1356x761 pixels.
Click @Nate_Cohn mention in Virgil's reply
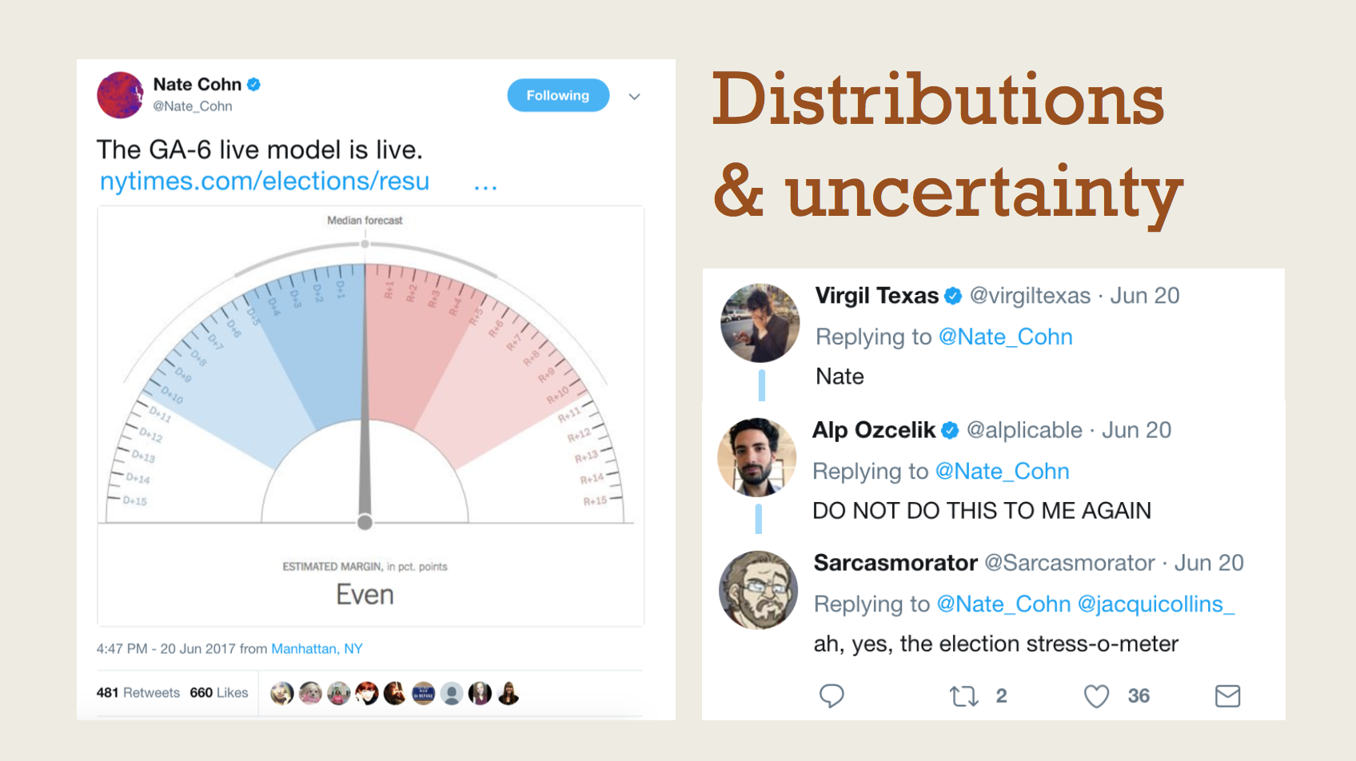coord(1005,337)
